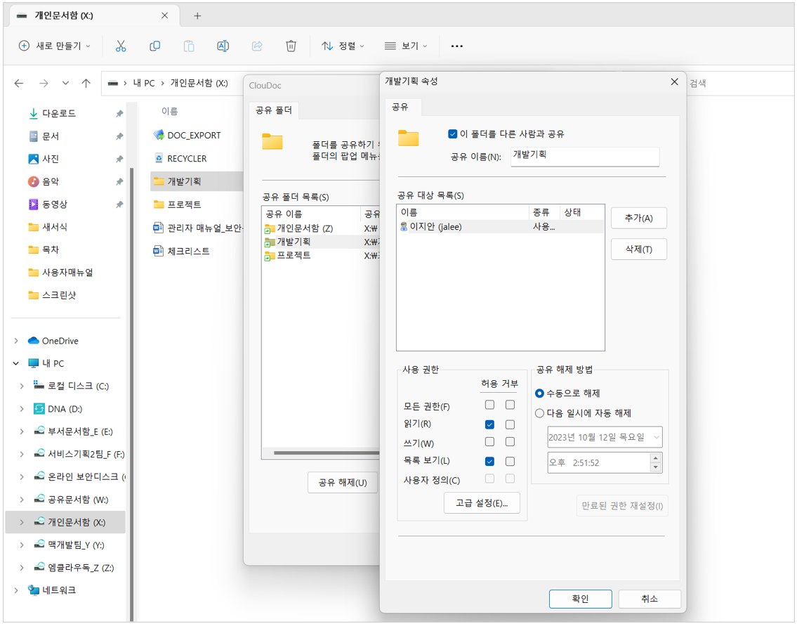
Task: Click the Rename icon in toolbar
Action: pos(223,46)
